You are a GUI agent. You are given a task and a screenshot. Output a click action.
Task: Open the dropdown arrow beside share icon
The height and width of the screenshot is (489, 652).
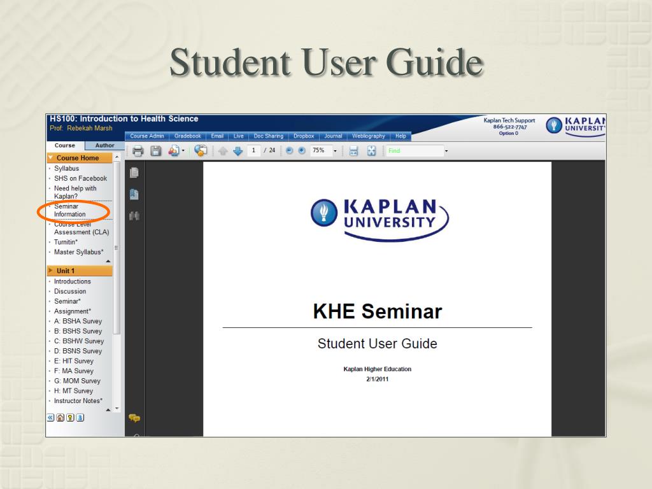pos(183,151)
